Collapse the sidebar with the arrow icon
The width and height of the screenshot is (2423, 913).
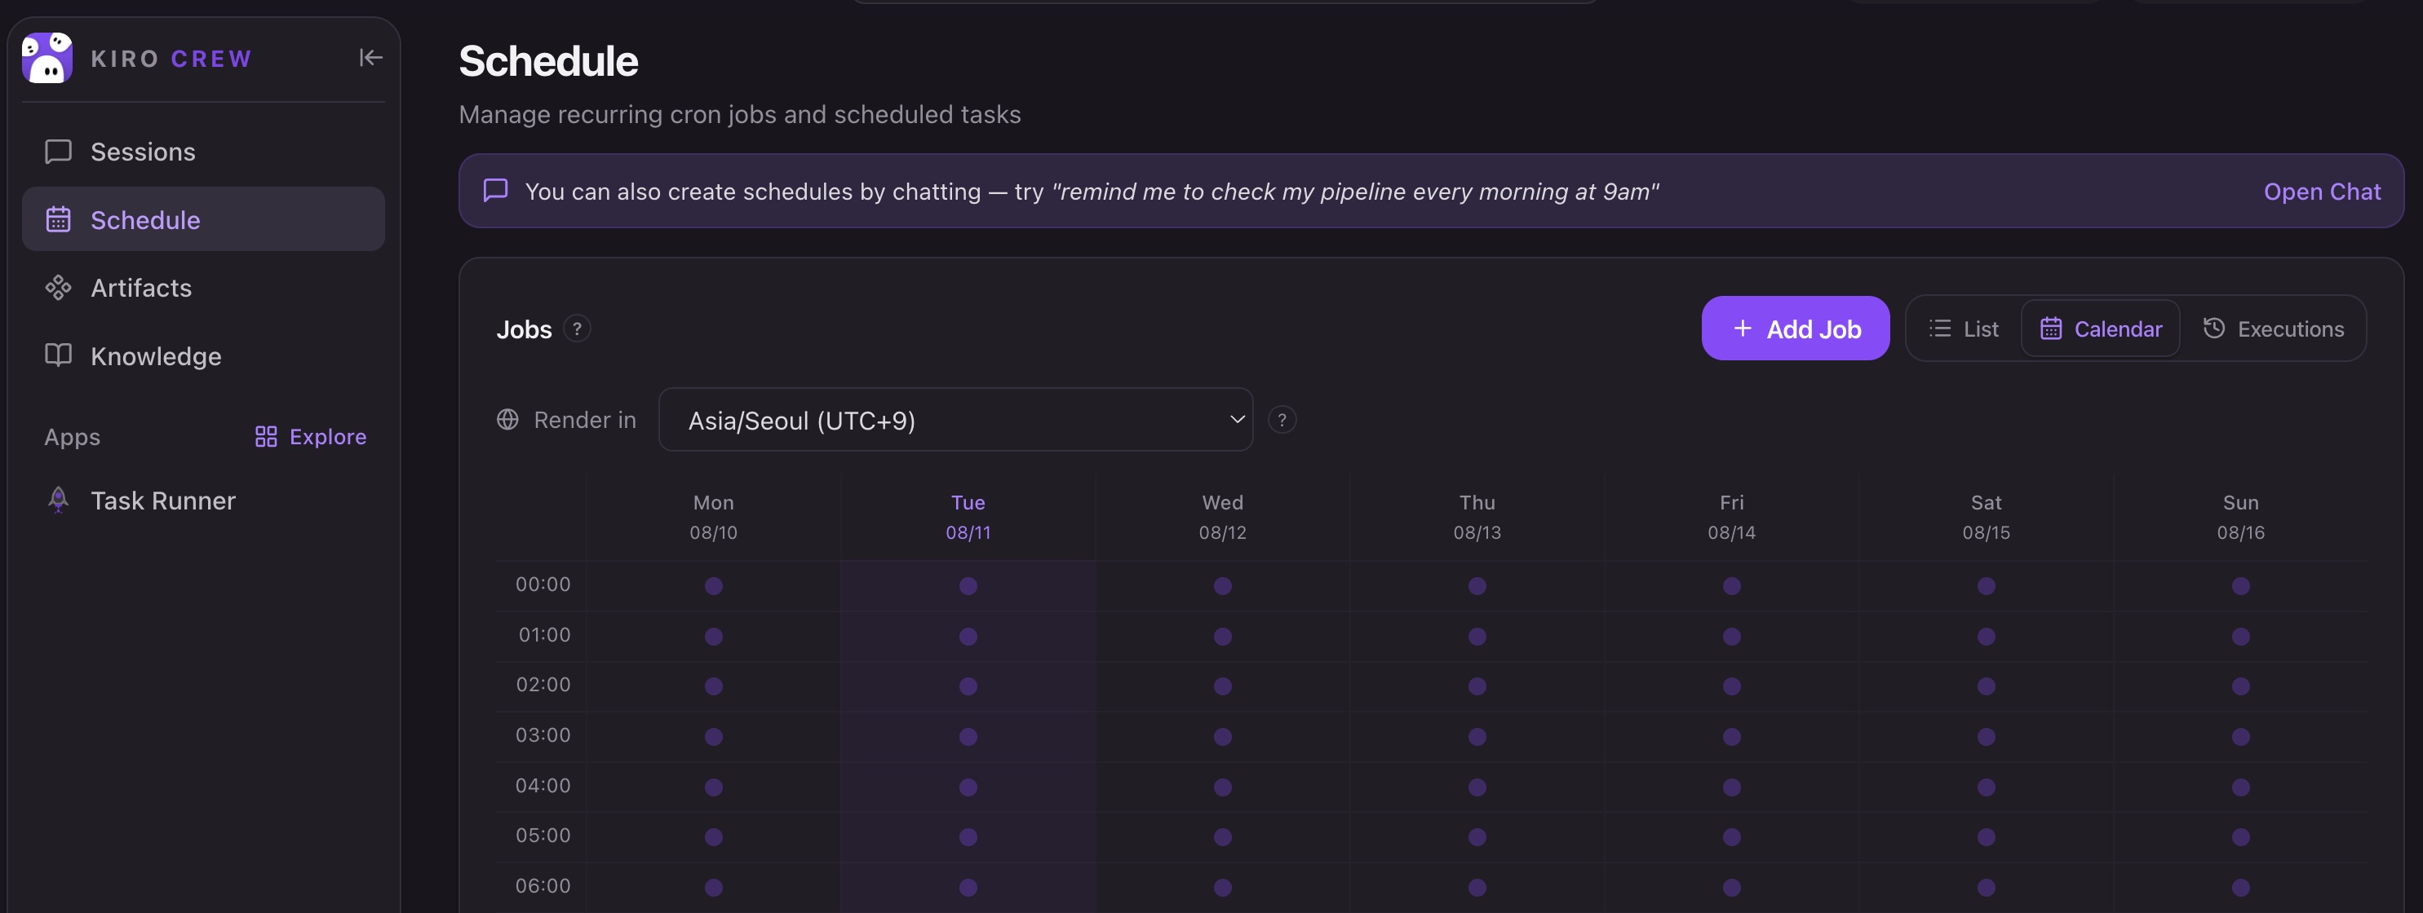coord(370,59)
